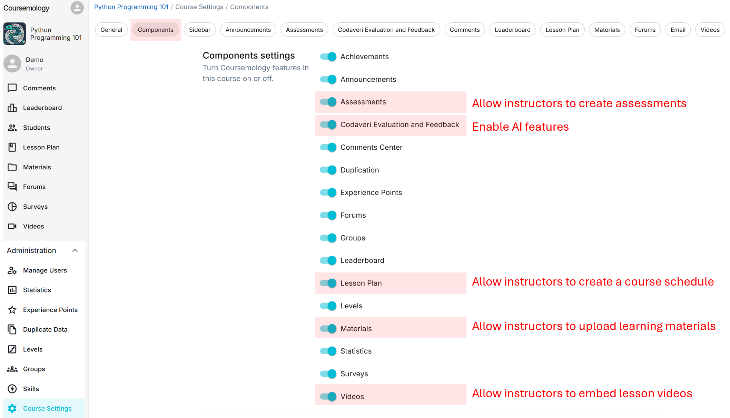Click the Groups people icon
This screenshot has width=730, height=418.
tap(12, 369)
